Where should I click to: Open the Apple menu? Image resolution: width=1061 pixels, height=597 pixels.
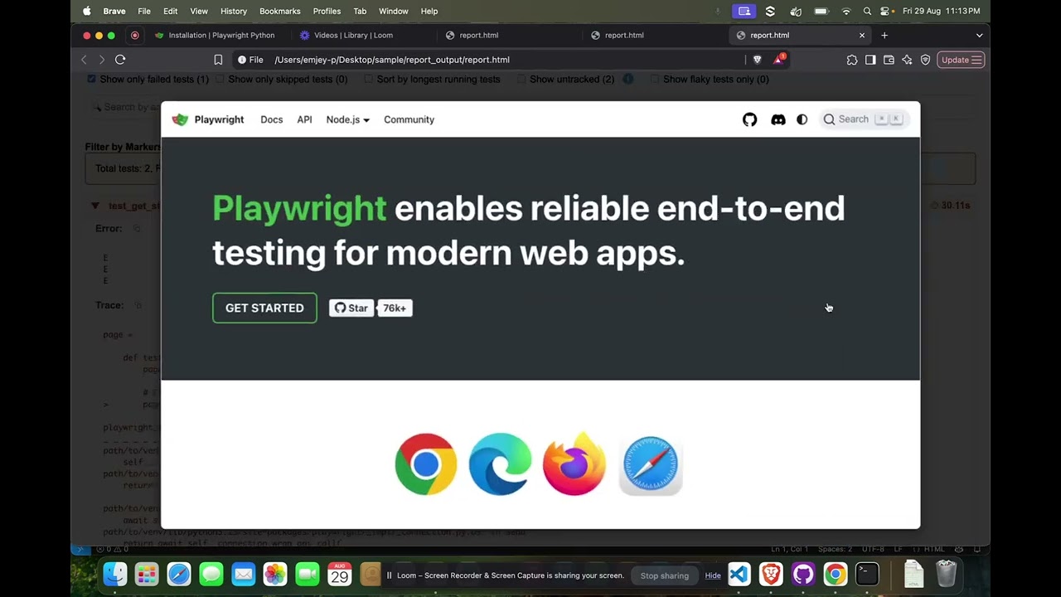click(87, 11)
